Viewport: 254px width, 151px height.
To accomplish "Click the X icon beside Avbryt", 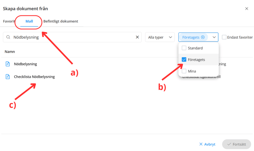I will [x=201, y=144].
